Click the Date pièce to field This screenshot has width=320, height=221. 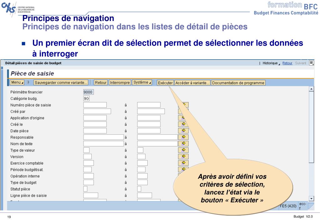point(149,131)
